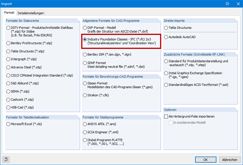243x165 pixels.
Task: Choose Bentley ISM (*.ism.dgn) format
Action: pos(85,54)
